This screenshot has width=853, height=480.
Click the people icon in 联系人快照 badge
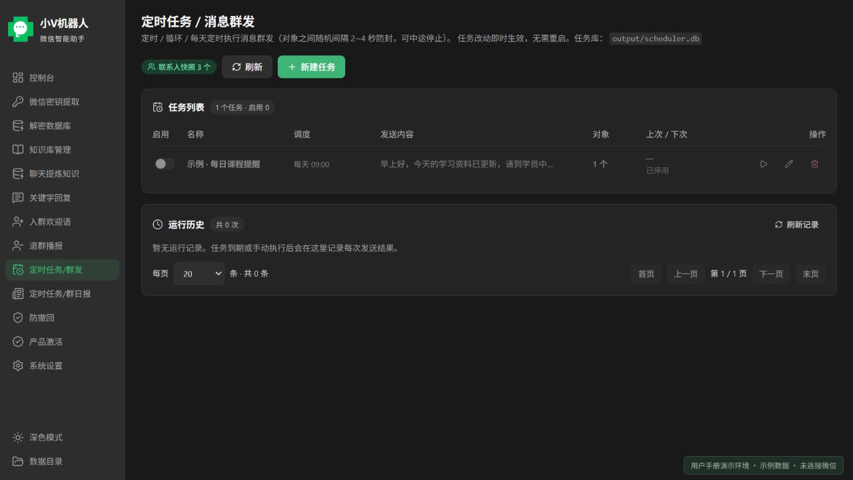click(x=151, y=67)
